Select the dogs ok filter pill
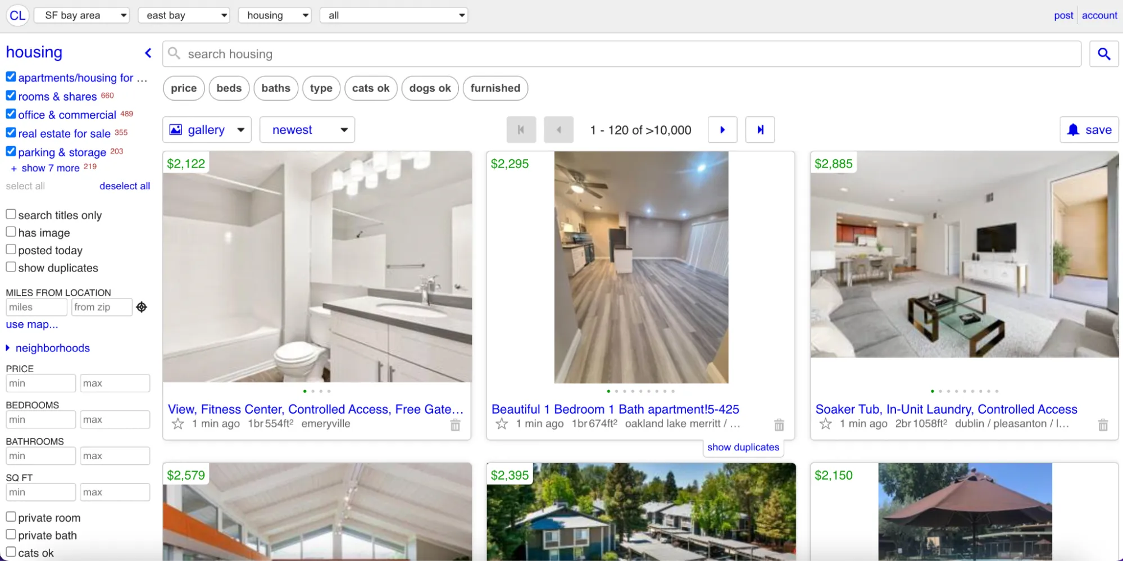This screenshot has width=1123, height=561. coord(430,88)
